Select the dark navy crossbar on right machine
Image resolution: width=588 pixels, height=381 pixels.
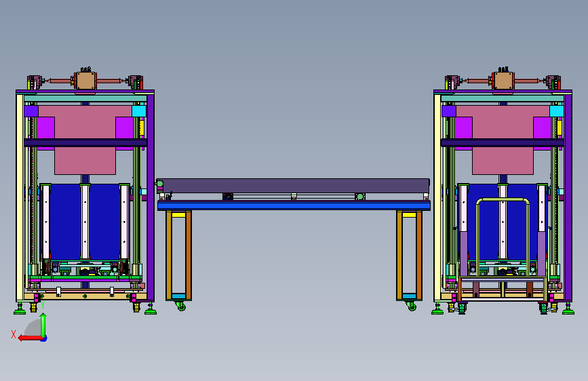[x=503, y=142]
